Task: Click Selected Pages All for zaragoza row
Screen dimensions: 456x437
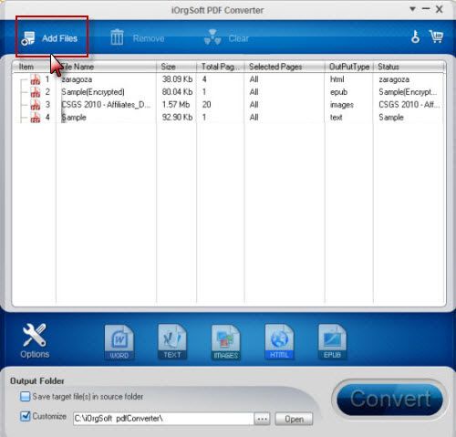Action: pyautogui.click(x=254, y=79)
